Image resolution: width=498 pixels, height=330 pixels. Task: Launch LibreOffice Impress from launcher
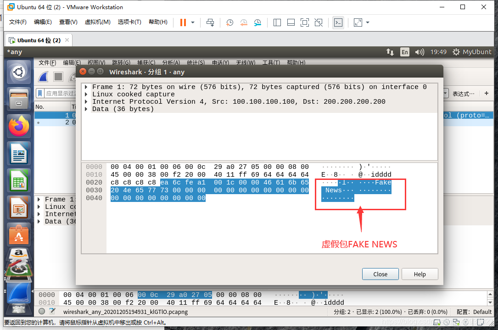(x=19, y=207)
